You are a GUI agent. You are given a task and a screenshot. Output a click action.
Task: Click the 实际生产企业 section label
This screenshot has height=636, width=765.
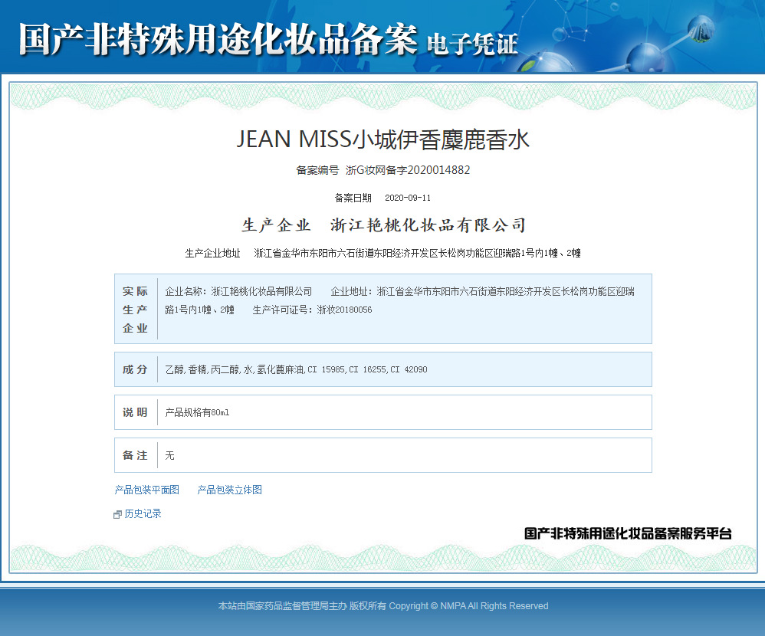(136, 310)
